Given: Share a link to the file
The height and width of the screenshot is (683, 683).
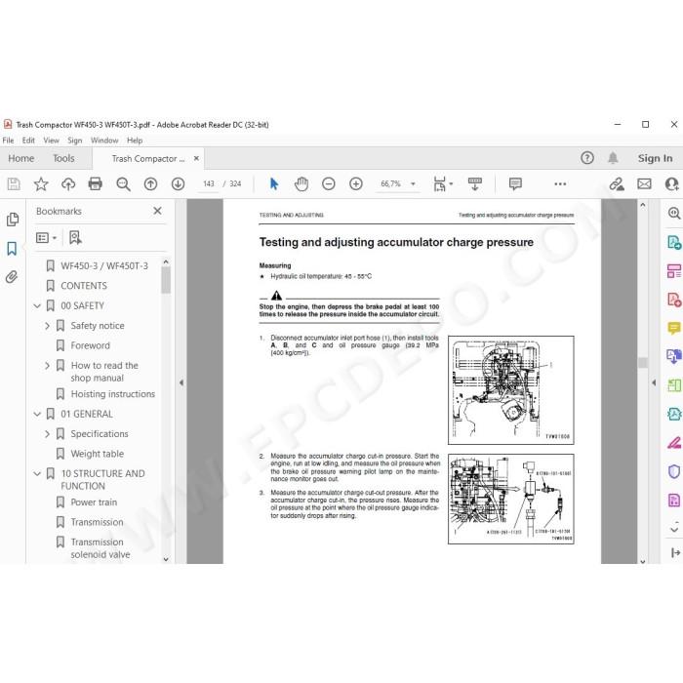Looking at the screenshot, I should (617, 184).
